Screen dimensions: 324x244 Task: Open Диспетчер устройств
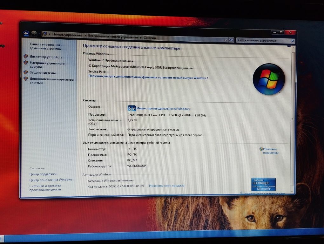(x=46, y=57)
